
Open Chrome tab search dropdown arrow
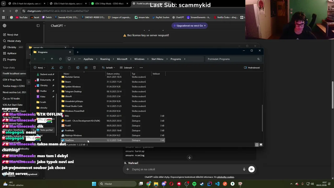(x=4, y=4)
